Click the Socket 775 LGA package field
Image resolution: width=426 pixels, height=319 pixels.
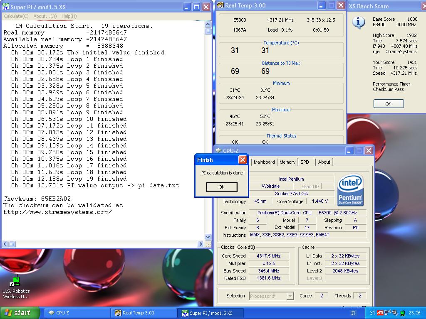click(x=292, y=194)
